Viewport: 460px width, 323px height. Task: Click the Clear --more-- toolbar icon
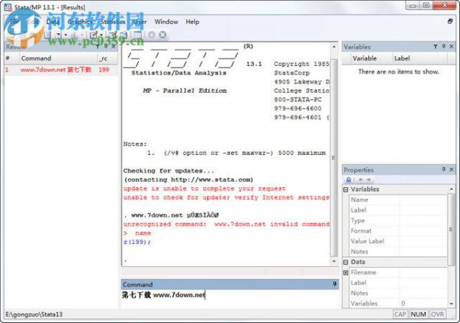pos(151,35)
